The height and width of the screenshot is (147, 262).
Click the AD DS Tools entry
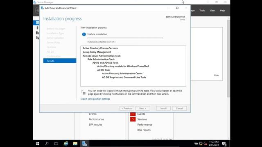[x=104, y=70]
